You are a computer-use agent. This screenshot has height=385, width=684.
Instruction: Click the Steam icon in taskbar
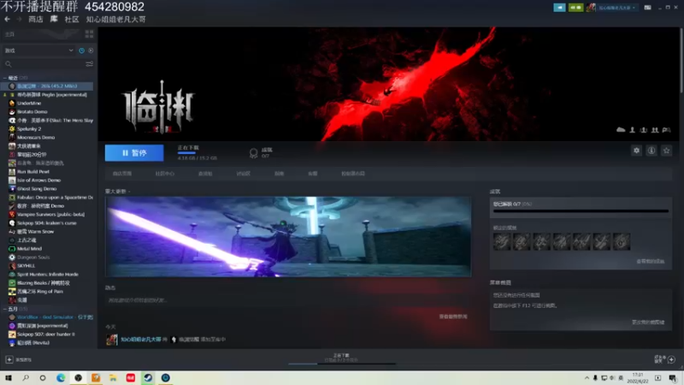point(148,378)
